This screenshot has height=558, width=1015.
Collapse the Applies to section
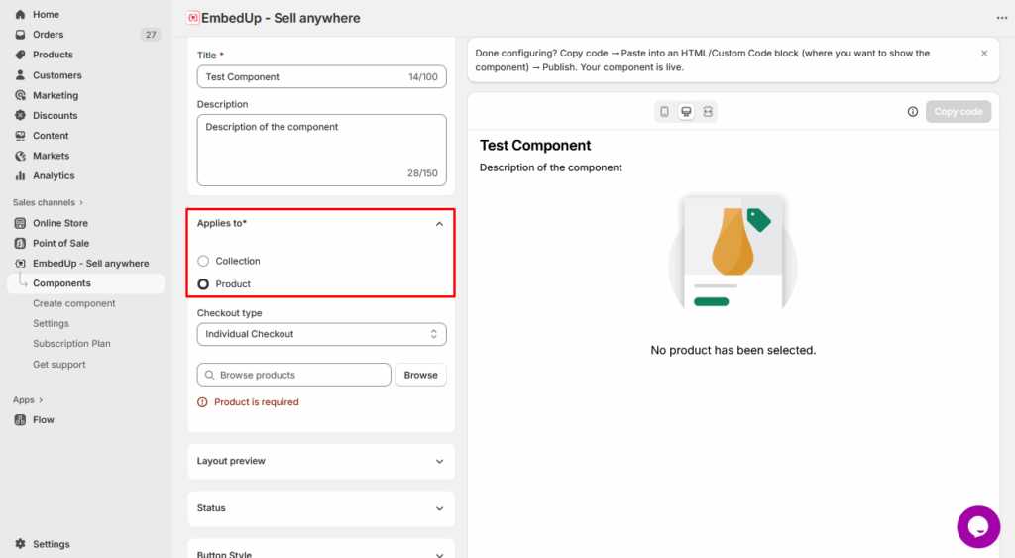coord(439,224)
